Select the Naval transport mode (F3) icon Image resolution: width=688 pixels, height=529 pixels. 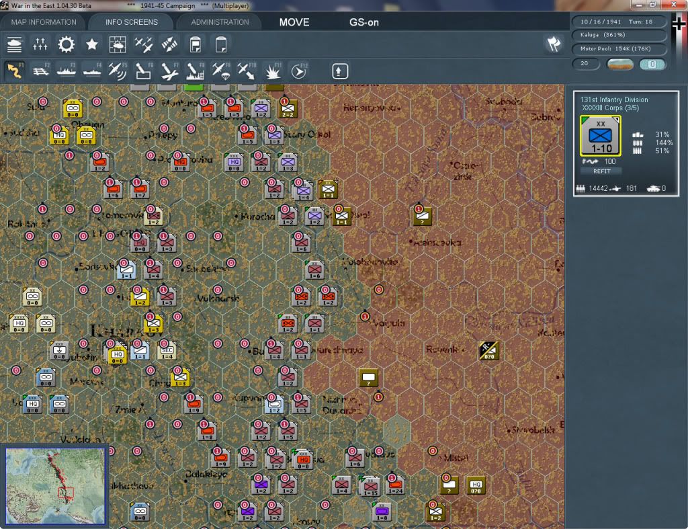67,71
